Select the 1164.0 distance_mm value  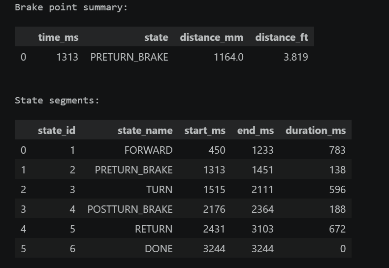[228, 57]
